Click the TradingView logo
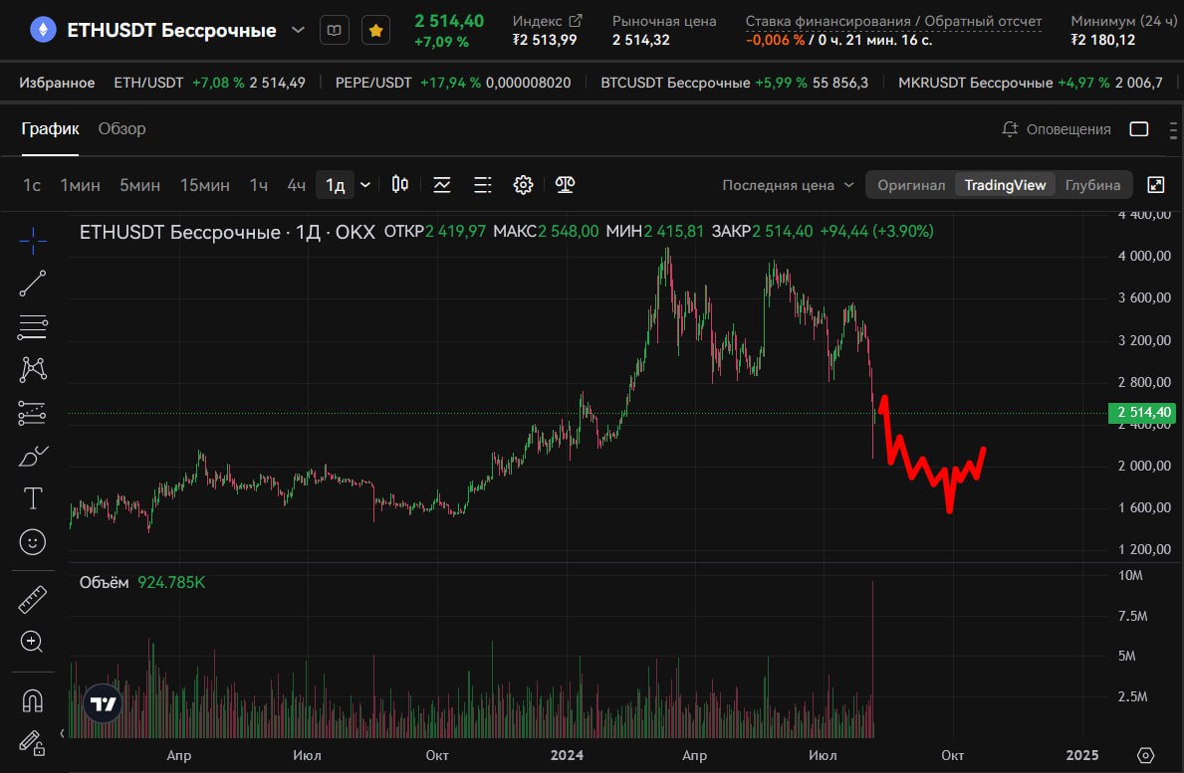Image resolution: width=1184 pixels, height=773 pixels. (103, 704)
